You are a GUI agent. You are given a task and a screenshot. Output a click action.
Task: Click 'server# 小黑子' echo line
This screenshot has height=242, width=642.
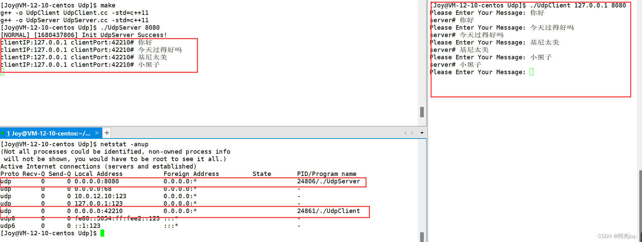(456, 65)
